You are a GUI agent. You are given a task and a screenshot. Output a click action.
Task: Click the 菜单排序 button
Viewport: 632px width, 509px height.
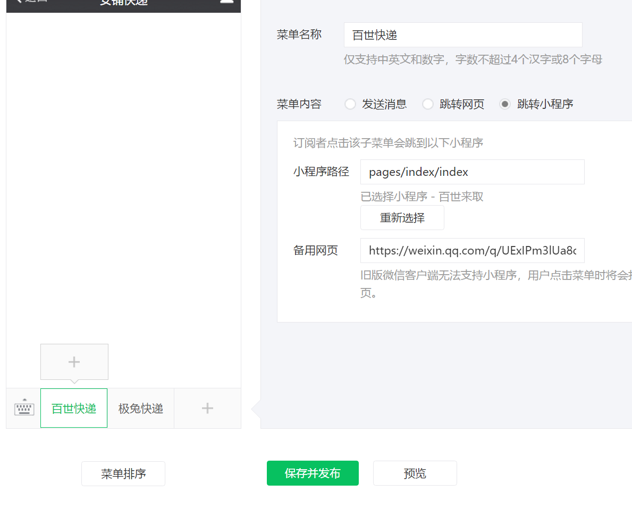pos(123,473)
